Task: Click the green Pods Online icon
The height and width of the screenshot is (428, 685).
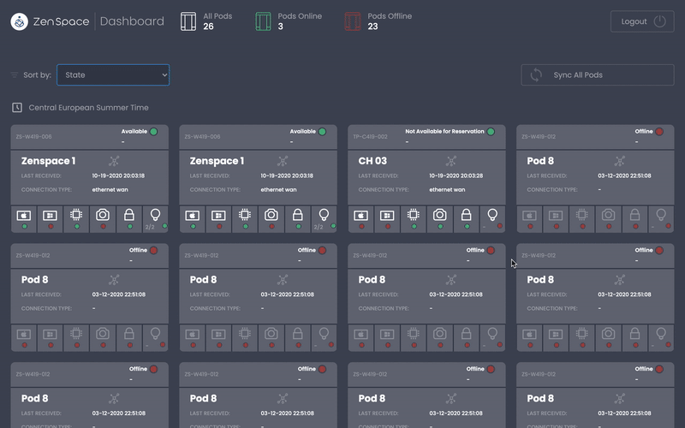Action: [263, 21]
